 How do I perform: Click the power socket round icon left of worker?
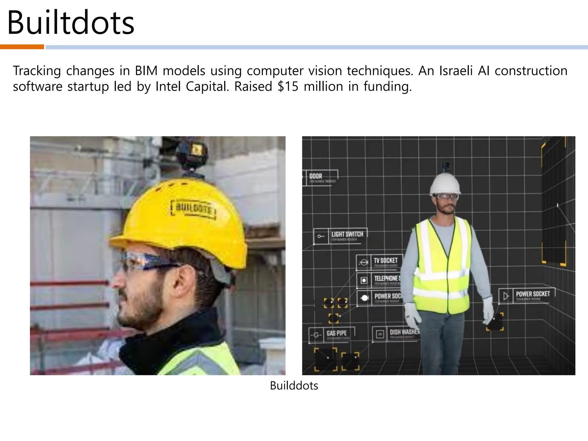[365, 298]
